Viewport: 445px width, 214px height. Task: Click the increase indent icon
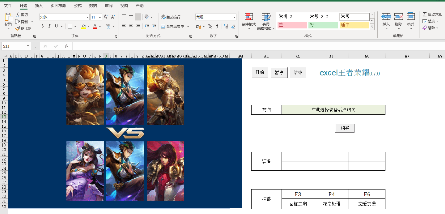(154, 26)
